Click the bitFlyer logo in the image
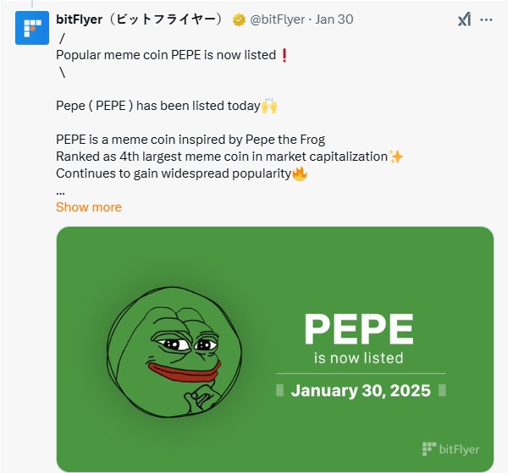This screenshot has height=473, width=508. tap(450, 448)
